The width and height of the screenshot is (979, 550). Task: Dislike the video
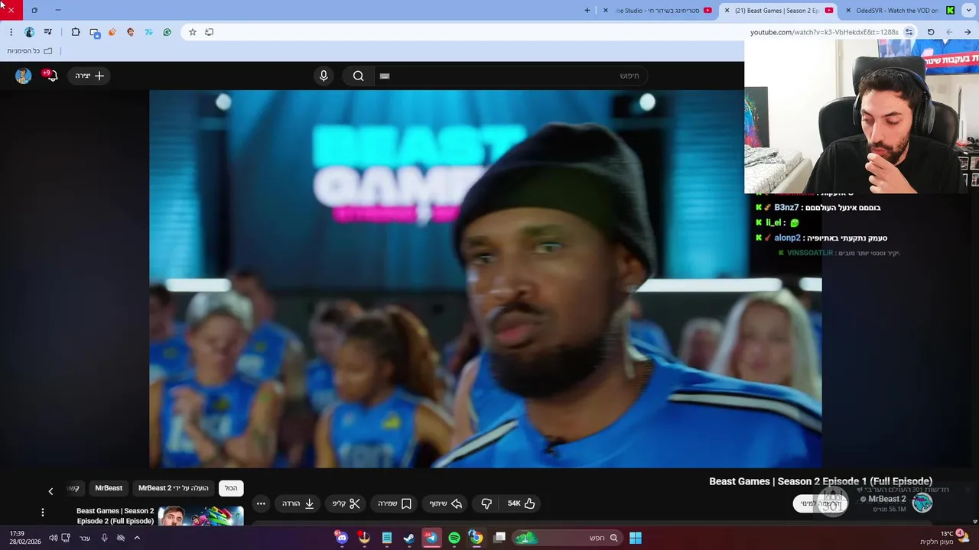pyautogui.click(x=486, y=503)
